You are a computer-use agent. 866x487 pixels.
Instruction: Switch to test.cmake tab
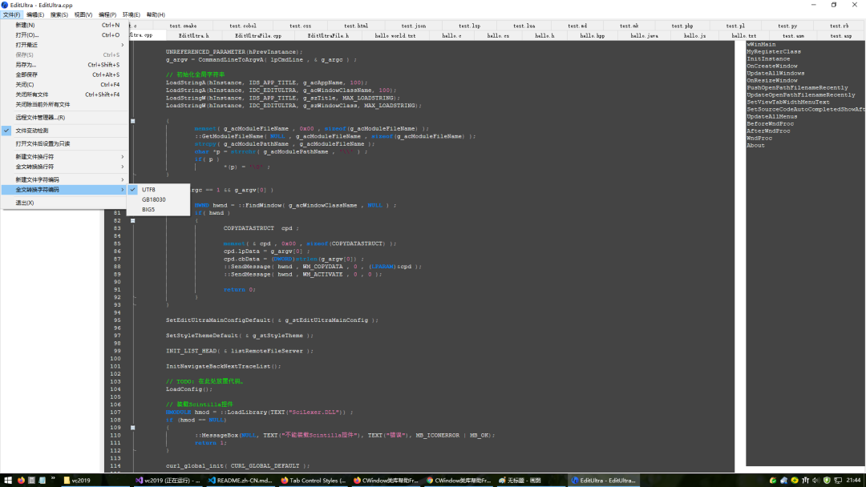tap(183, 26)
